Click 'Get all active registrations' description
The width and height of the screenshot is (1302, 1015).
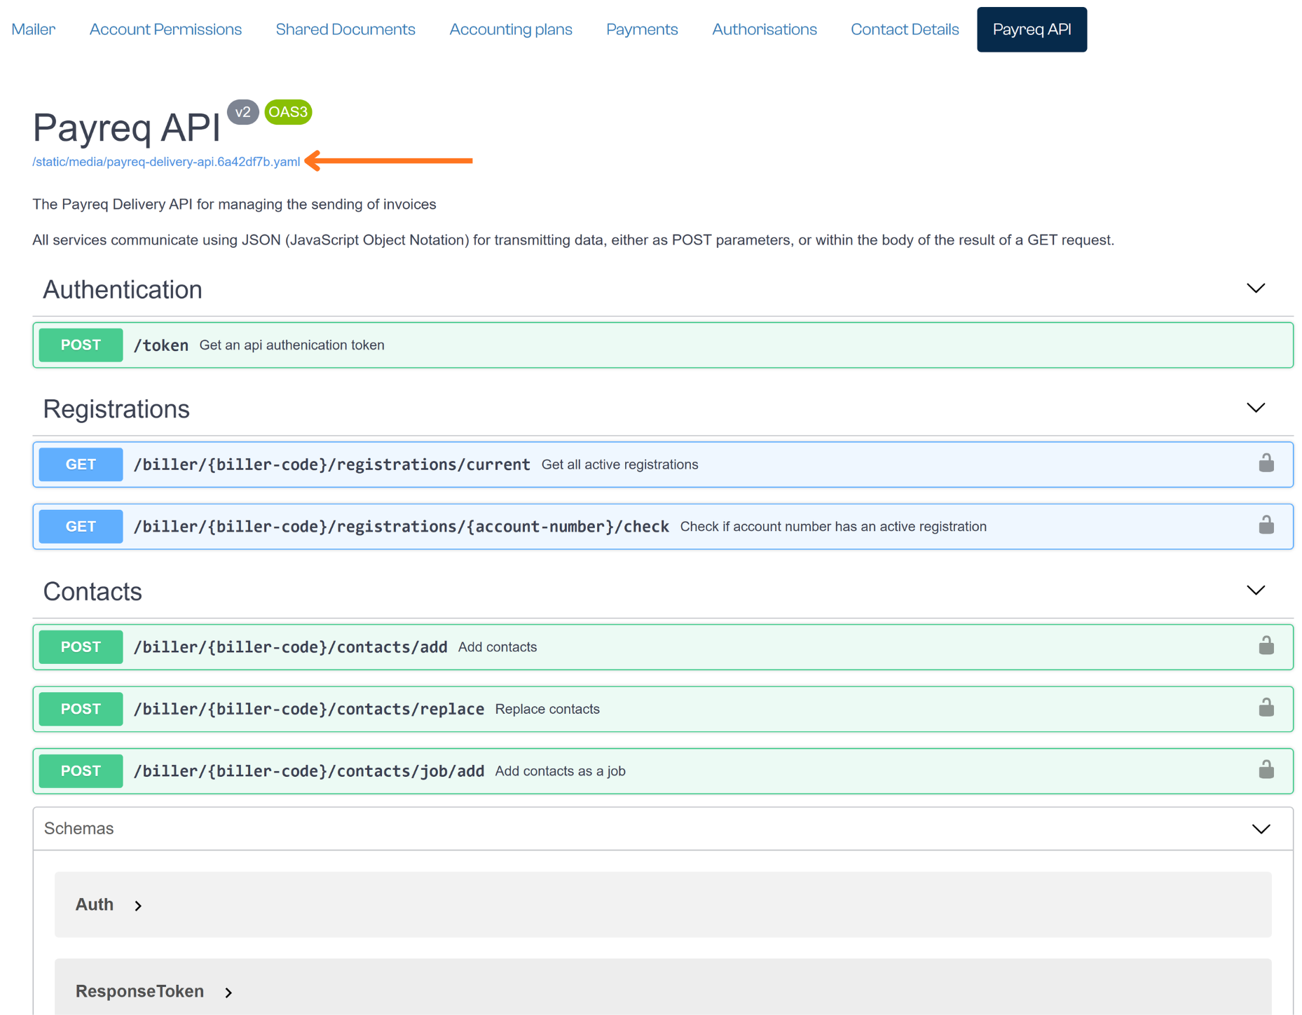(x=620, y=465)
